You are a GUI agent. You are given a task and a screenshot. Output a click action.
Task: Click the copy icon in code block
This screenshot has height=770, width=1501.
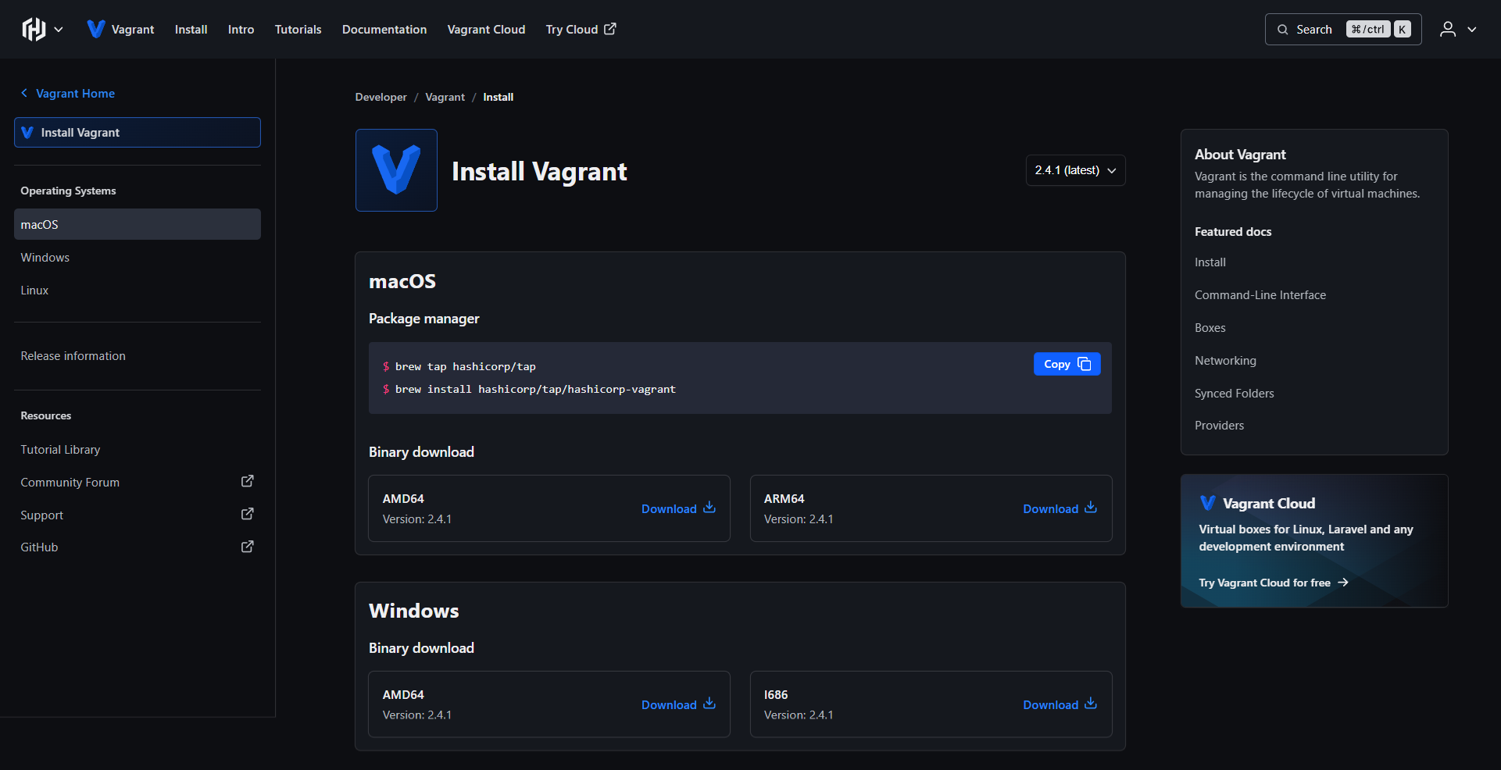coord(1085,364)
